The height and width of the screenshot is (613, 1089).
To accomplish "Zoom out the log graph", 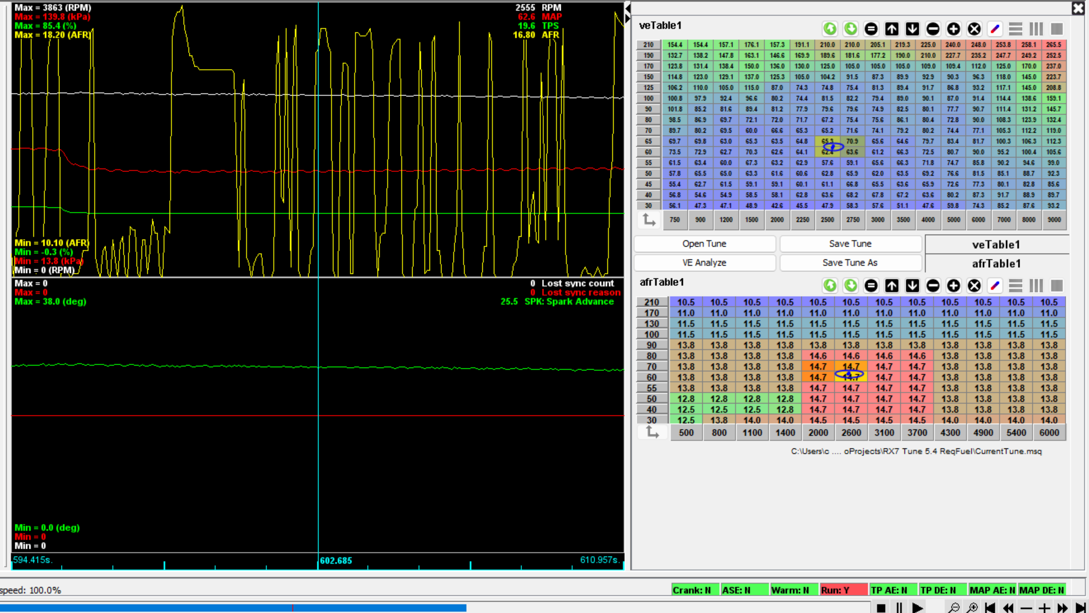I will click(x=953, y=608).
